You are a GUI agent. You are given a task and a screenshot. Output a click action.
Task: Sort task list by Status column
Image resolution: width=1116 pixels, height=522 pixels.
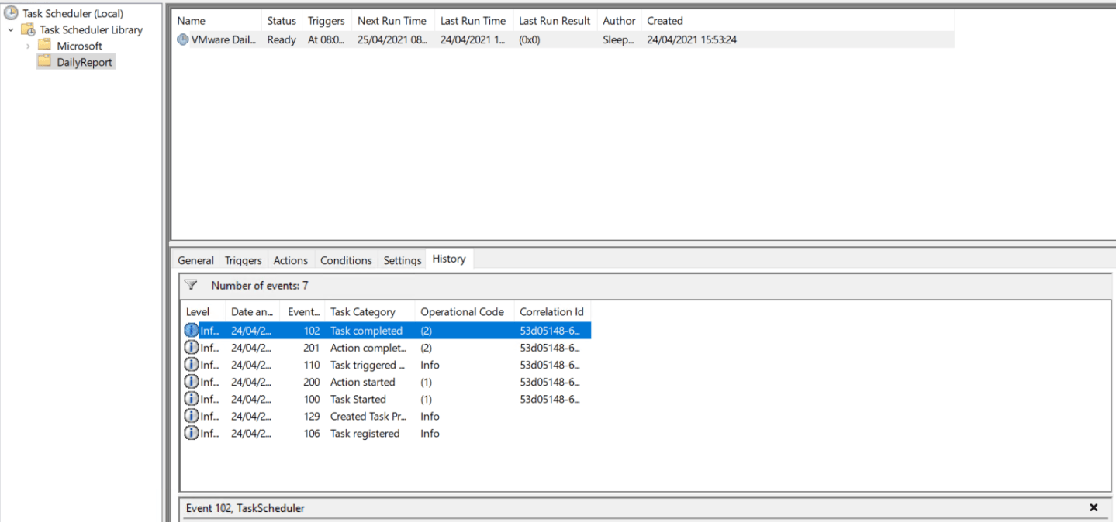tap(282, 21)
